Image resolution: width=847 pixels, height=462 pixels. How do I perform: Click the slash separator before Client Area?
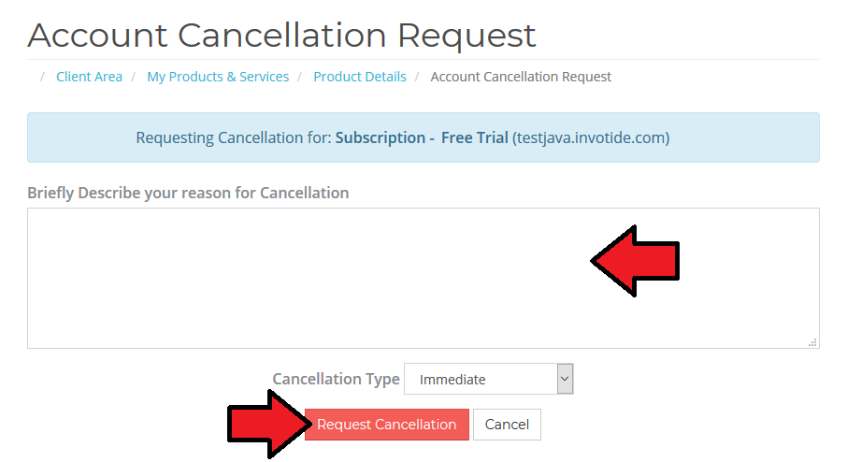click(x=42, y=77)
